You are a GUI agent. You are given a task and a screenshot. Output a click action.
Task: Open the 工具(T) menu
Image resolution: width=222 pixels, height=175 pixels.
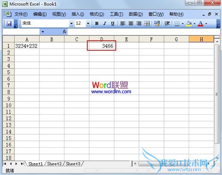click(117, 14)
